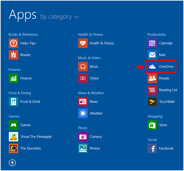Click the Facebook app icon
Screen dimensions: 184x171
(152, 148)
